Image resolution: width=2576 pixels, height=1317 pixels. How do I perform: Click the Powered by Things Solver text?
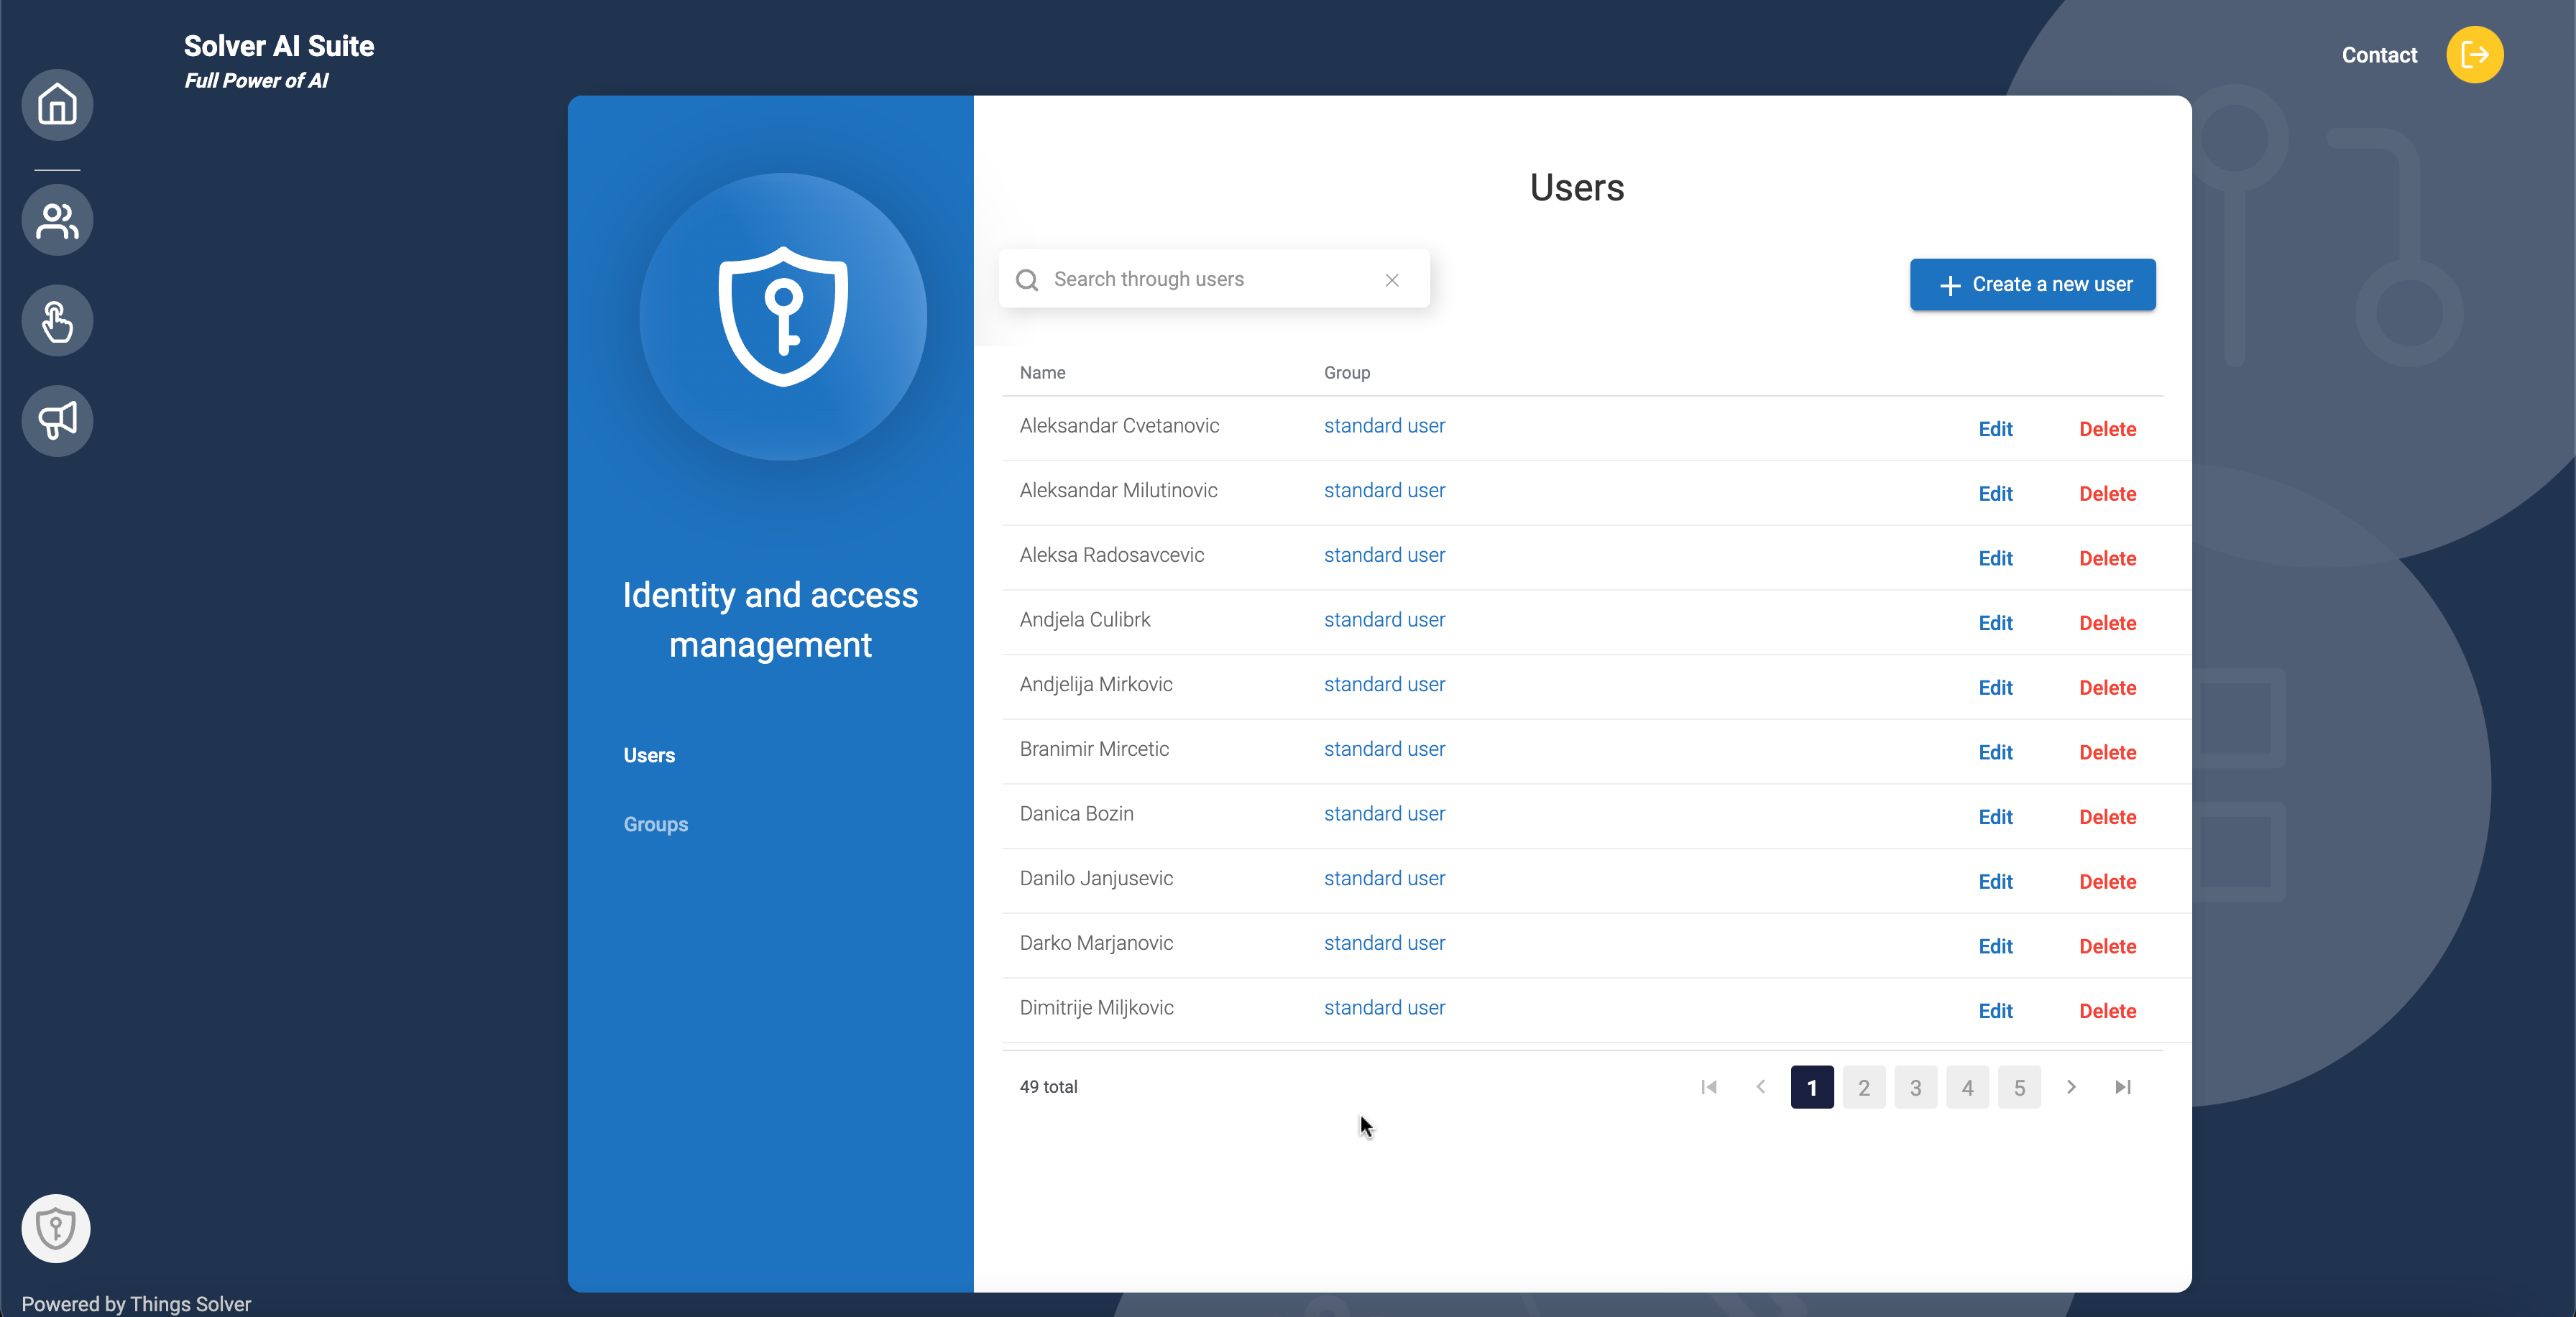pyautogui.click(x=136, y=1304)
